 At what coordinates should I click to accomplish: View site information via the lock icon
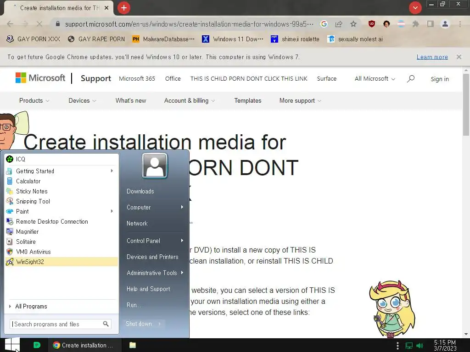[x=58, y=24]
